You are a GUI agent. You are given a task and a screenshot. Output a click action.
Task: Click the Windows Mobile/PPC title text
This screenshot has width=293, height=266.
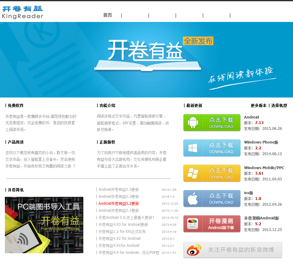(x=264, y=168)
